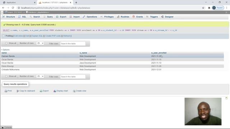The width and height of the screenshot is (230, 129).
Task: Click the Events clock icon
Action: pyautogui.click(x=134, y=17)
